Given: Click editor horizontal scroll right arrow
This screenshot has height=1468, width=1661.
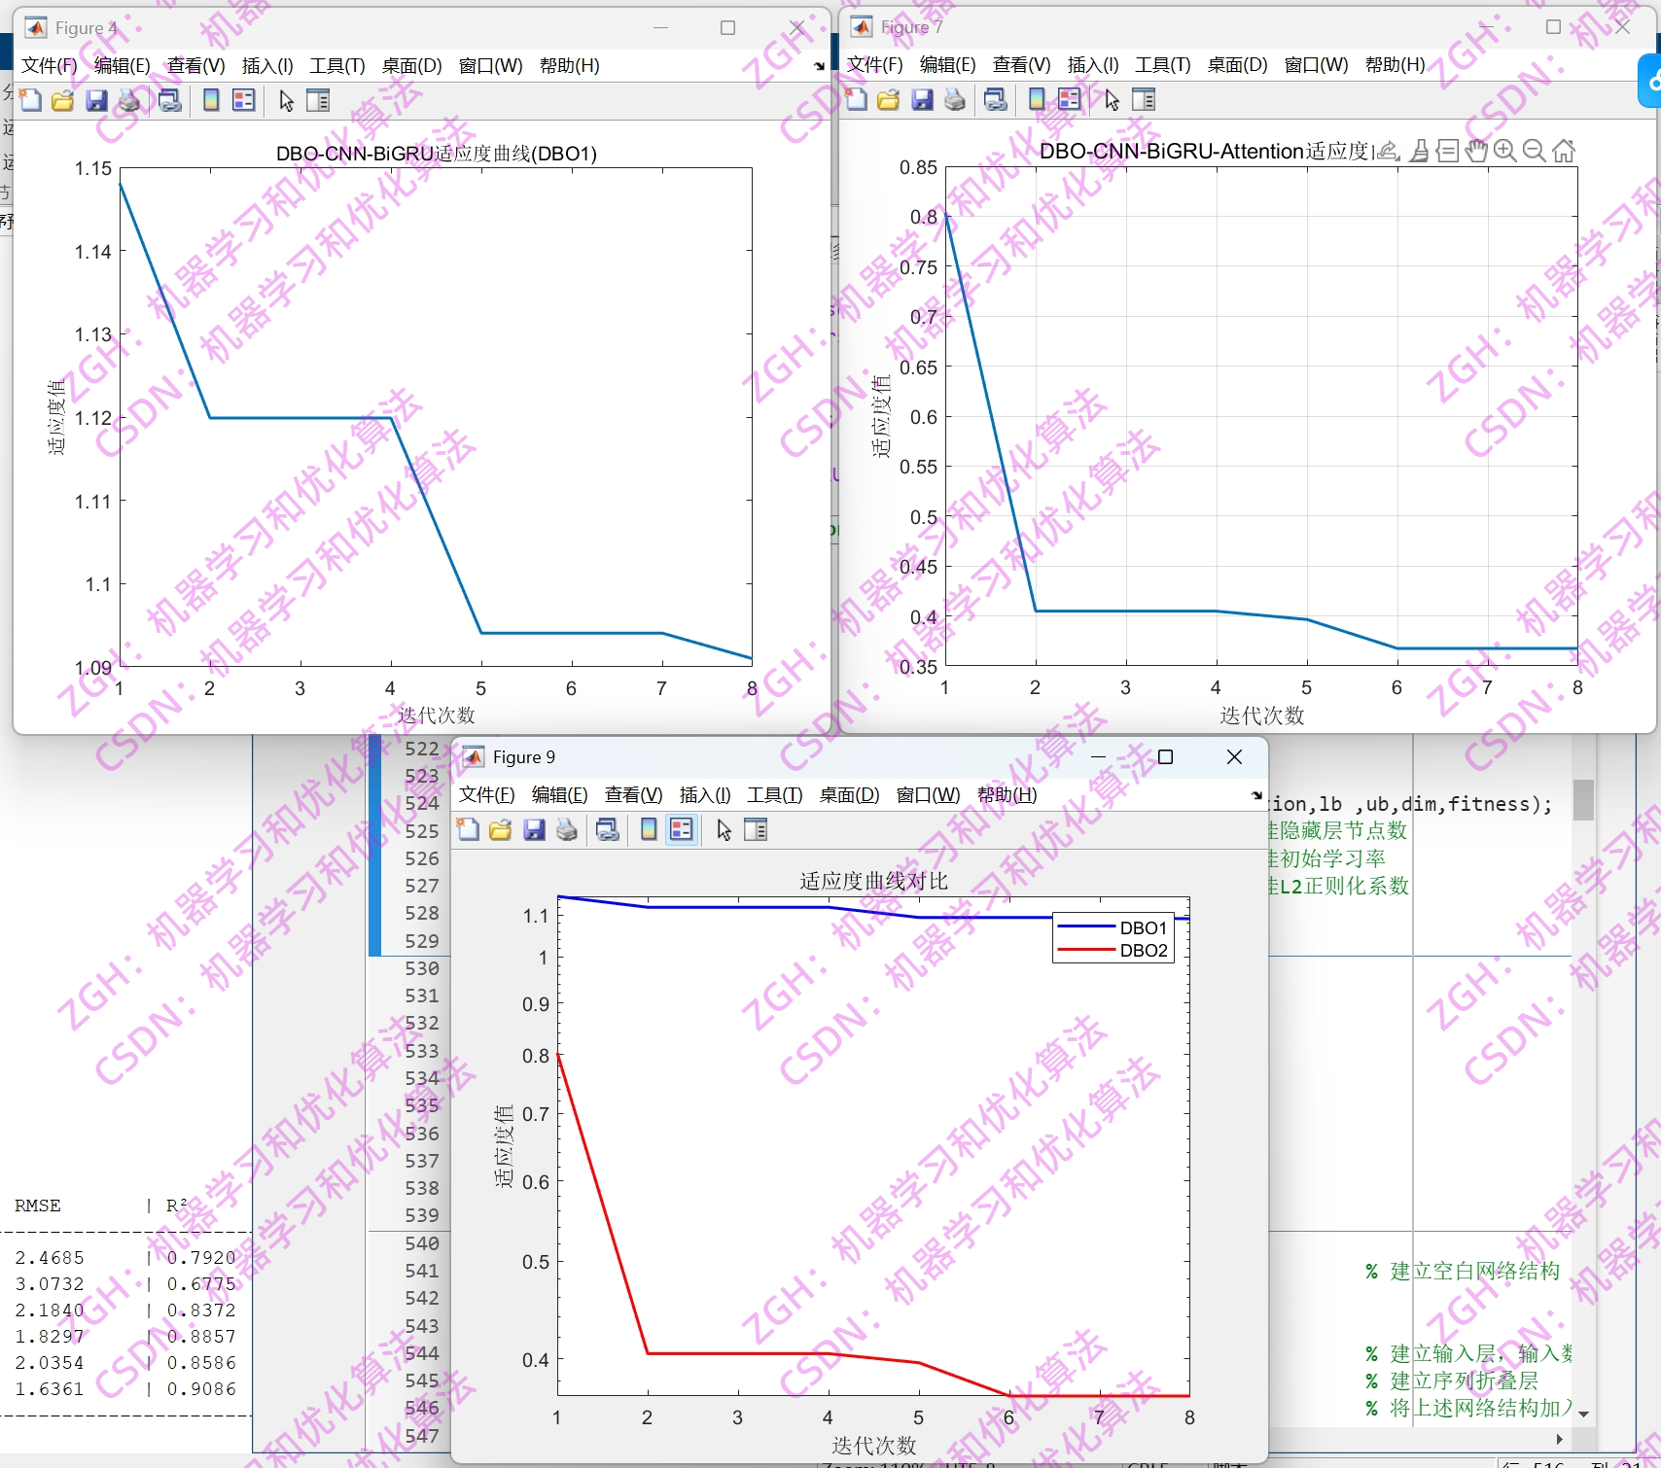Looking at the screenshot, I should [1560, 1439].
